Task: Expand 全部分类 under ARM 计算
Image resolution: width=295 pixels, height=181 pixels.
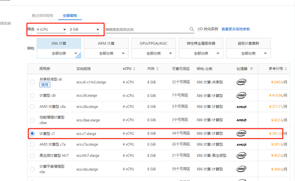Action: tap(106, 53)
